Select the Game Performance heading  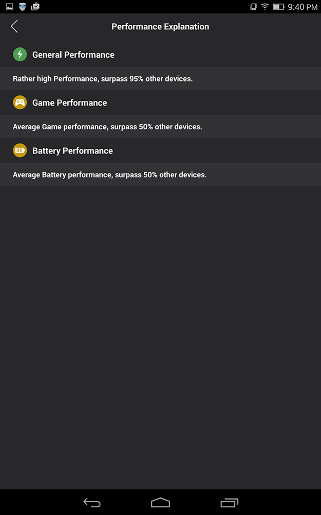[69, 102]
